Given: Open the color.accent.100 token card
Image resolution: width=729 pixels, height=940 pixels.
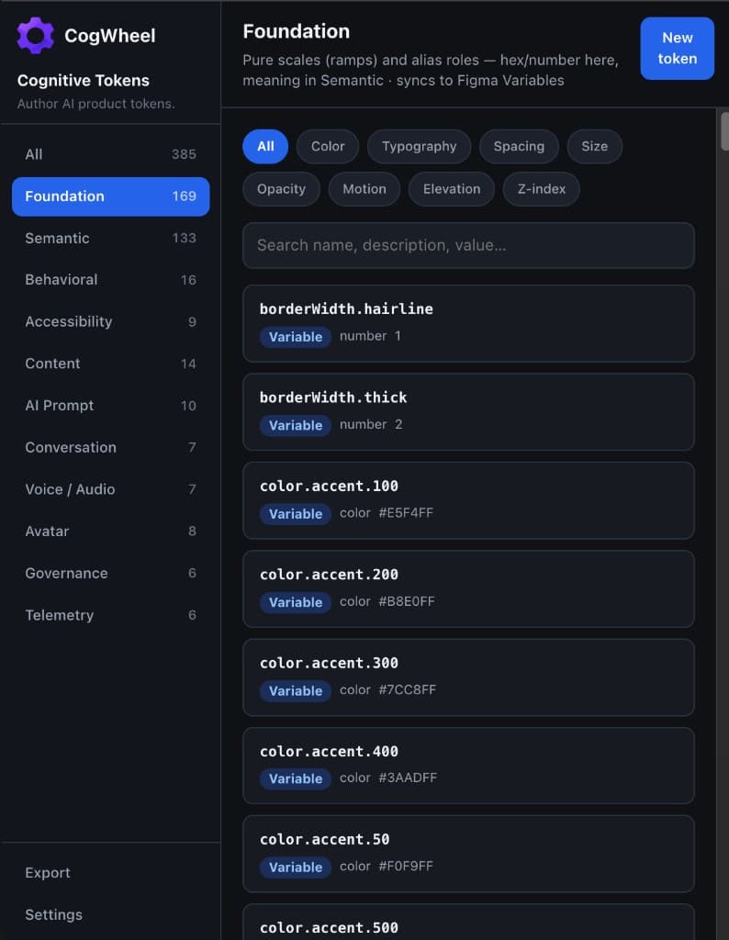Looking at the screenshot, I should pyautogui.click(x=468, y=500).
